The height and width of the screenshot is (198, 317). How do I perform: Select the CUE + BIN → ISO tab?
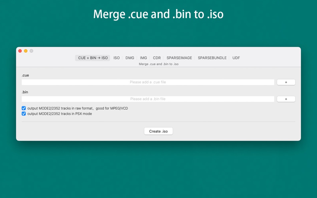pyautogui.click(x=92, y=58)
